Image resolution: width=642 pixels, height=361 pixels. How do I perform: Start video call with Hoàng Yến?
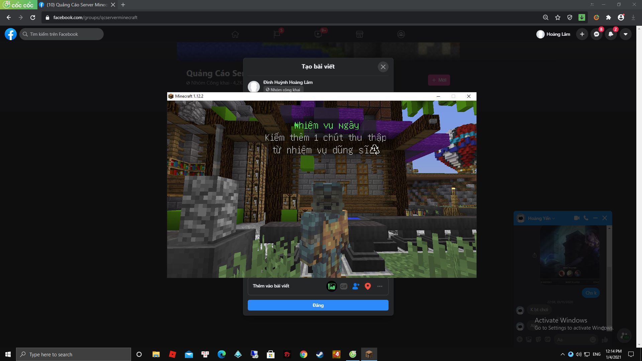576,218
